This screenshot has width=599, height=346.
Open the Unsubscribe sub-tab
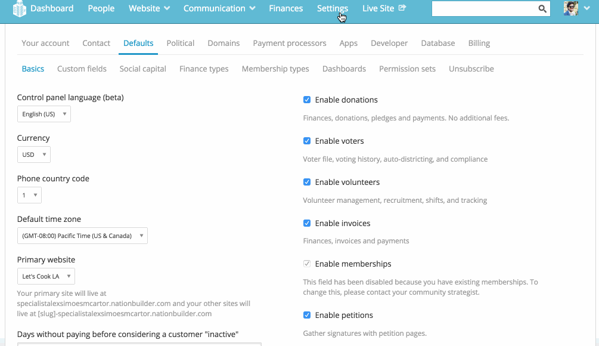point(471,69)
